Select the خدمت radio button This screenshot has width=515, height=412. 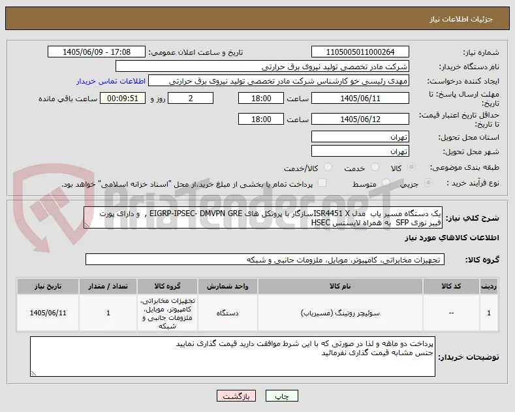pos(375,167)
